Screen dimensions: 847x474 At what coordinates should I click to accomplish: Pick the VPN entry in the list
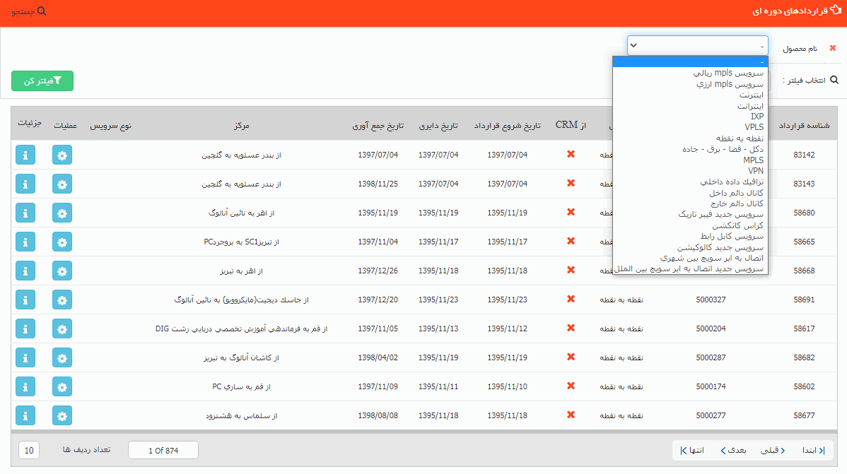(x=755, y=171)
